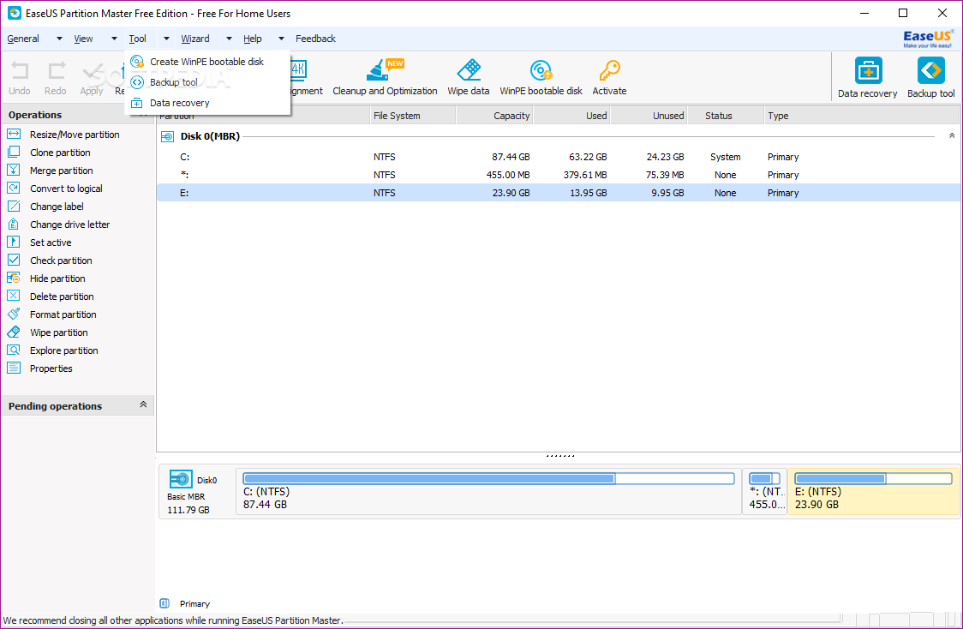The width and height of the screenshot is (963, 629).
Task: Open the View menu
Action: point(83,39)
